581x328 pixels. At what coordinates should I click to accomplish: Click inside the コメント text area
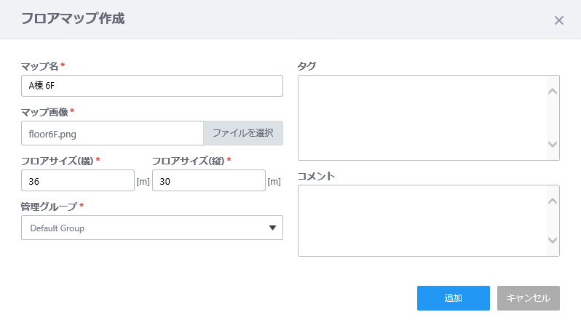422,220
